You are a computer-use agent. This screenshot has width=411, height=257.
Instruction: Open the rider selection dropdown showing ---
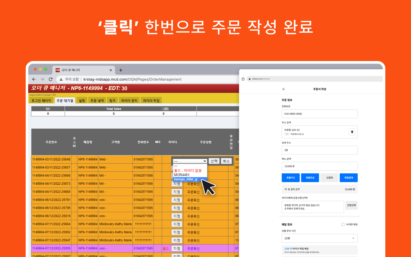coord(190,161)
